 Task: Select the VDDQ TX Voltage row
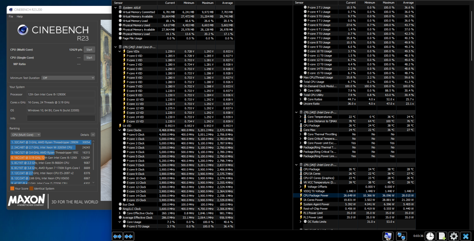click(355, 191)
